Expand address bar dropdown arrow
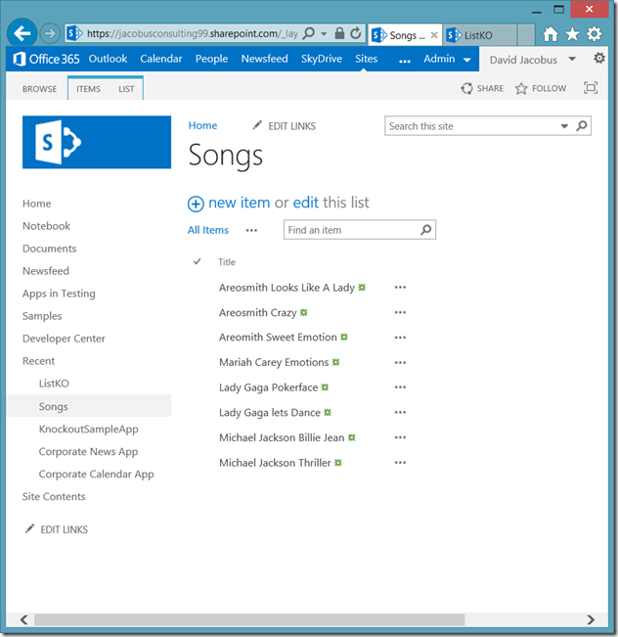Viewport: 618px width, 637px height. point(324,33)
